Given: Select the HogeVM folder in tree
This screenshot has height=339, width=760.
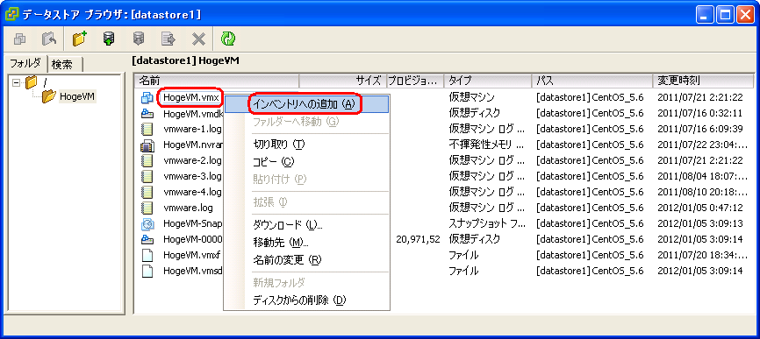Looking at the screenshot, I should click(x=77, y=96).
